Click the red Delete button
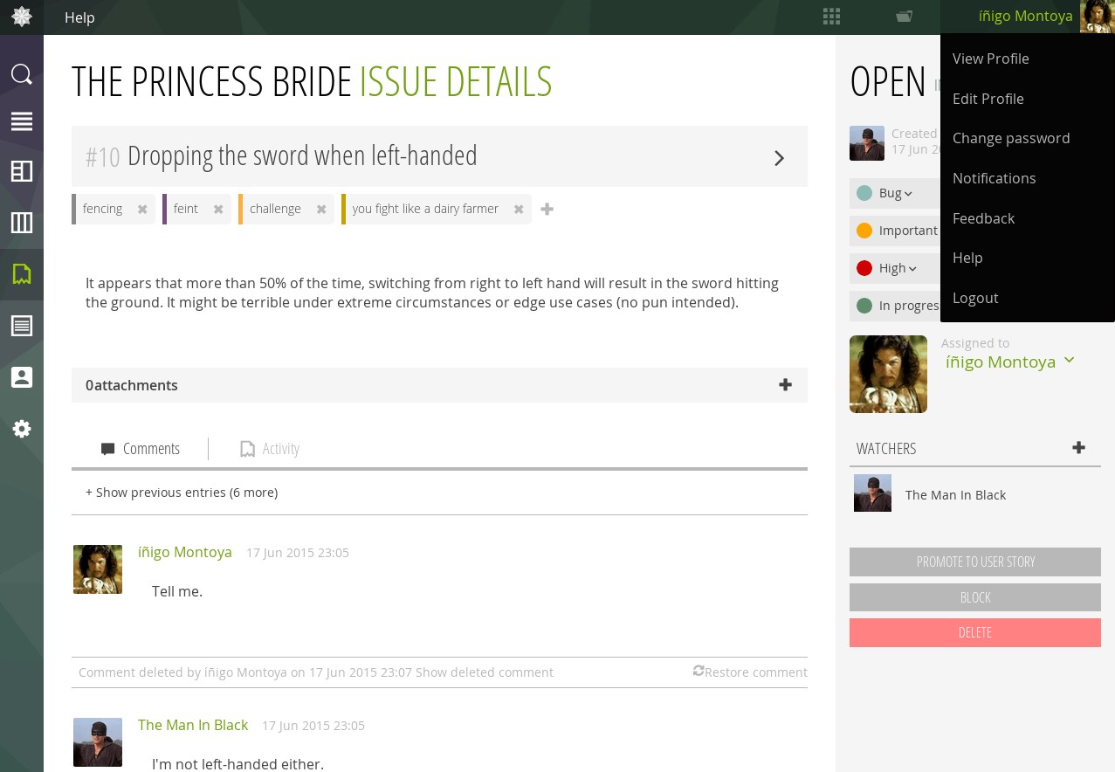Screen dimensions: 1115x772 tap(975, 632)
